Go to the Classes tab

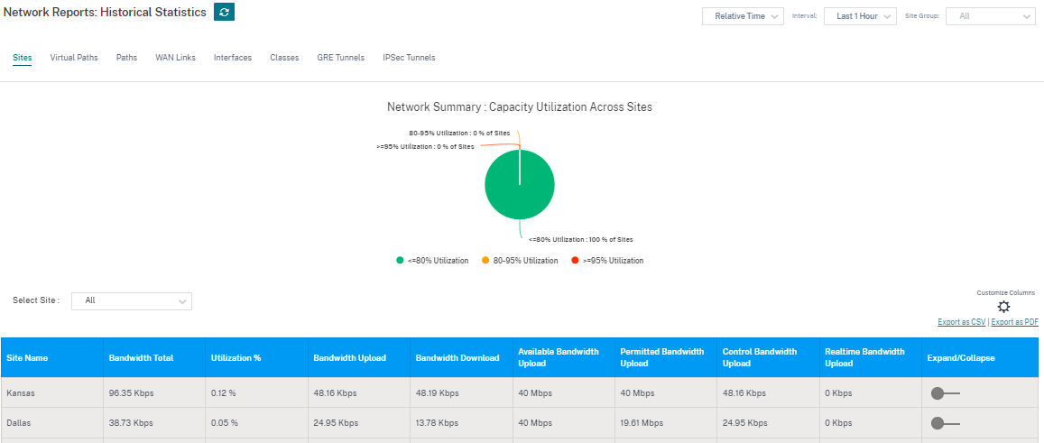point(284,58)
